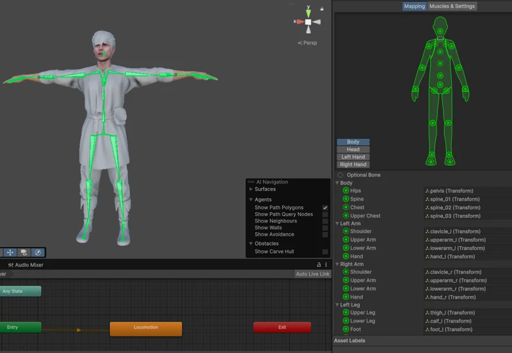Select the Left Hand view button

[x=353, y=157]
